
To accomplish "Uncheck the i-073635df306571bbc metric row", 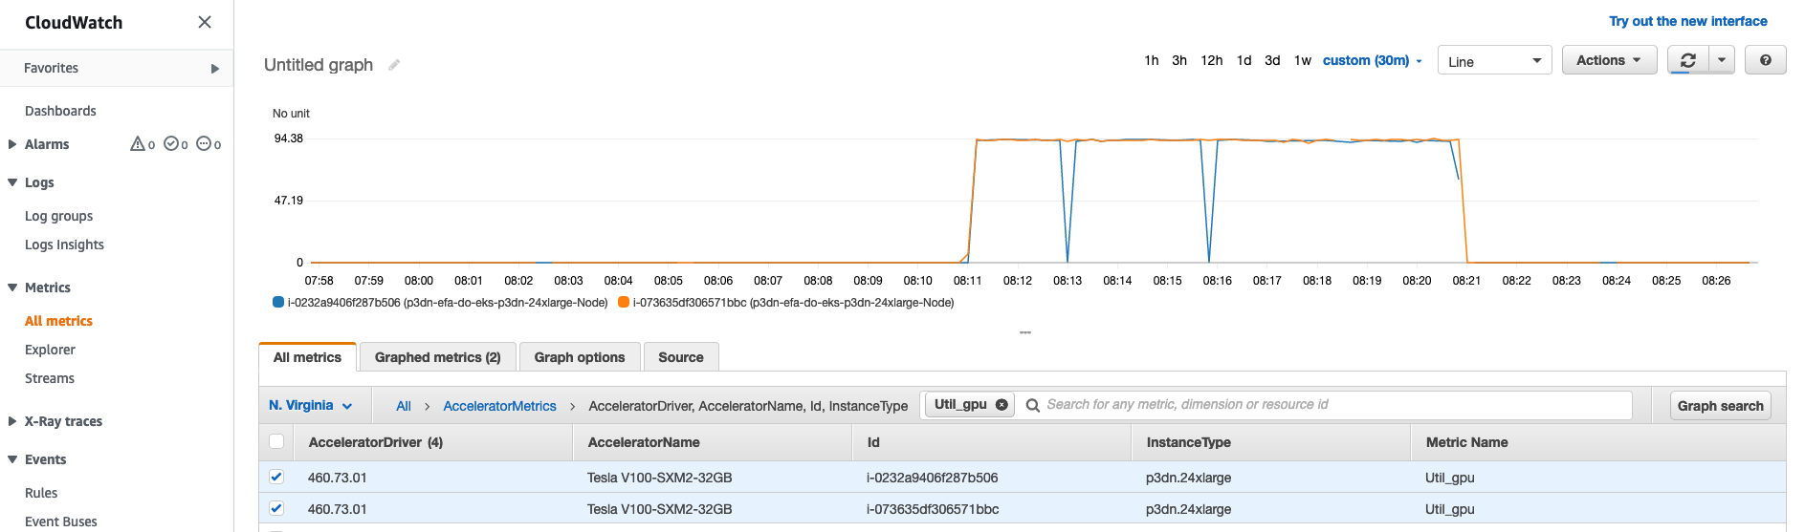I will pos(276,508).
